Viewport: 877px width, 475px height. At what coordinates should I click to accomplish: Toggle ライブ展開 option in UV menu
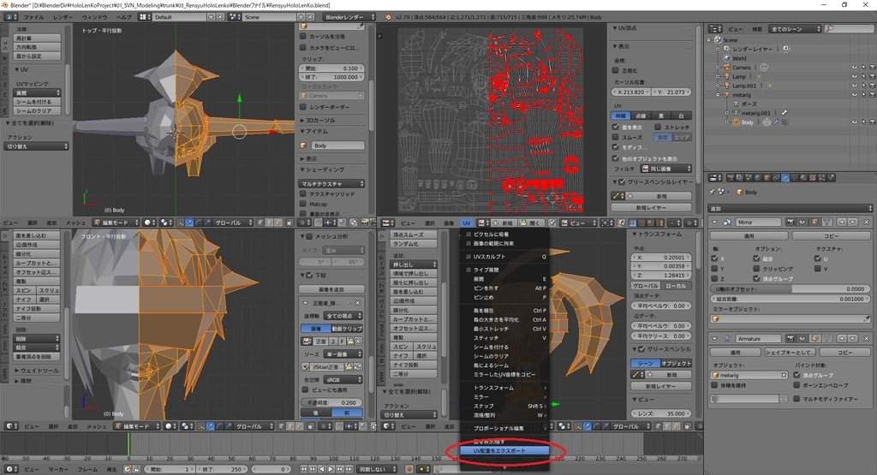504,270
